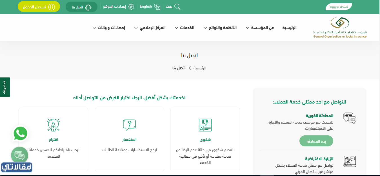
Task: Click the search magnifier icon
Action: pos(177,6)
